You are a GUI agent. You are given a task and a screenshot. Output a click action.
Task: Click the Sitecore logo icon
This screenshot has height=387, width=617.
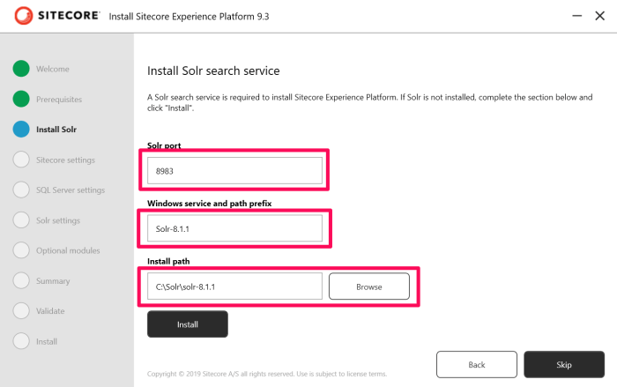coord(24,16)
